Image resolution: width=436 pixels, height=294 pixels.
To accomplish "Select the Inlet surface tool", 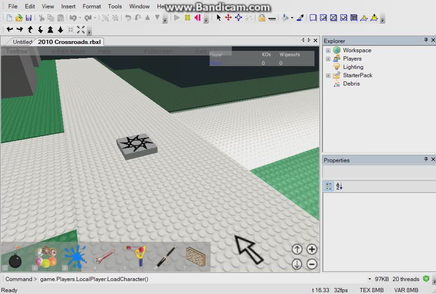I will [354, 18].
